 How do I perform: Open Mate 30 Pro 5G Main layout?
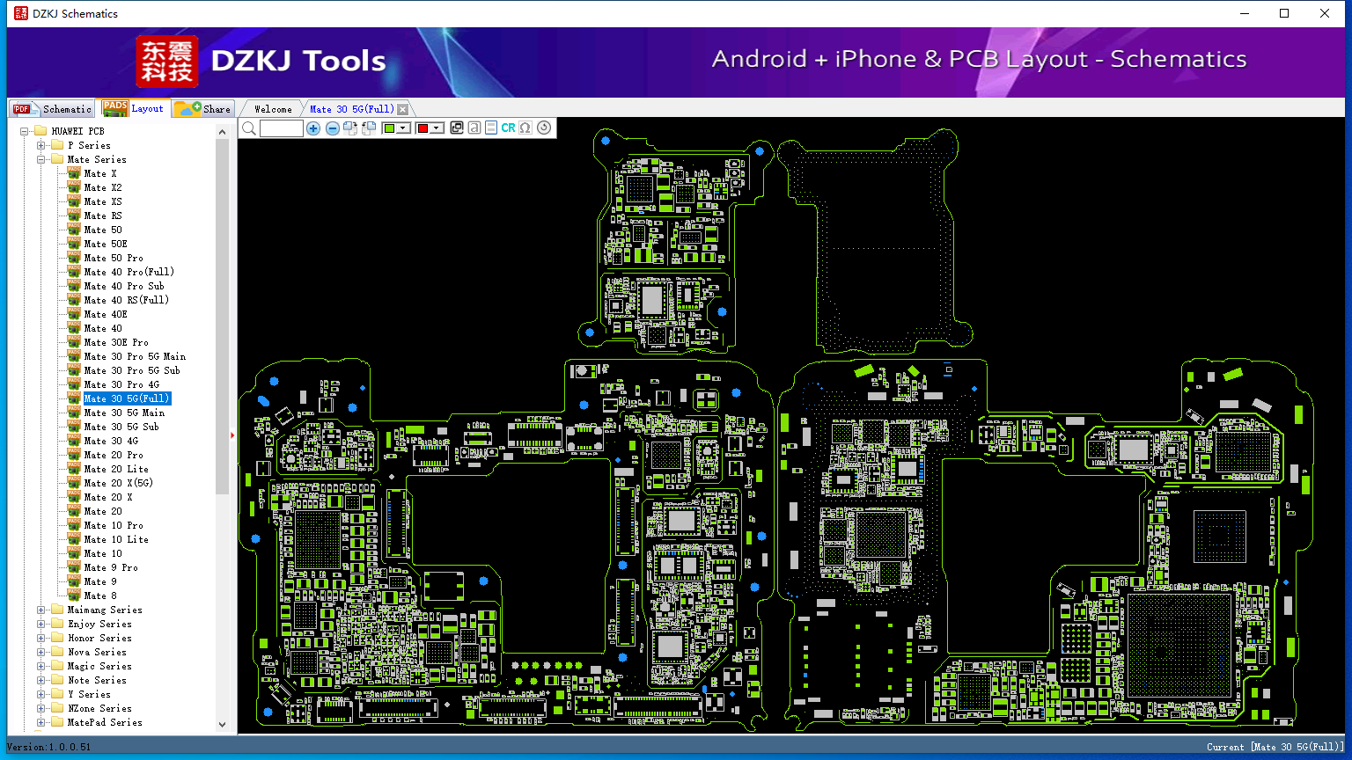(x=135, y=356)
